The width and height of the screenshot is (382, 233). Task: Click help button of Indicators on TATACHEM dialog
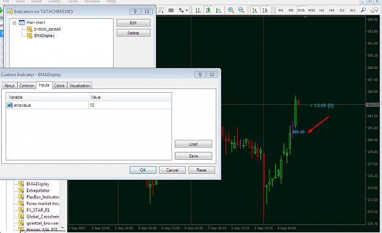click(135, 11)
